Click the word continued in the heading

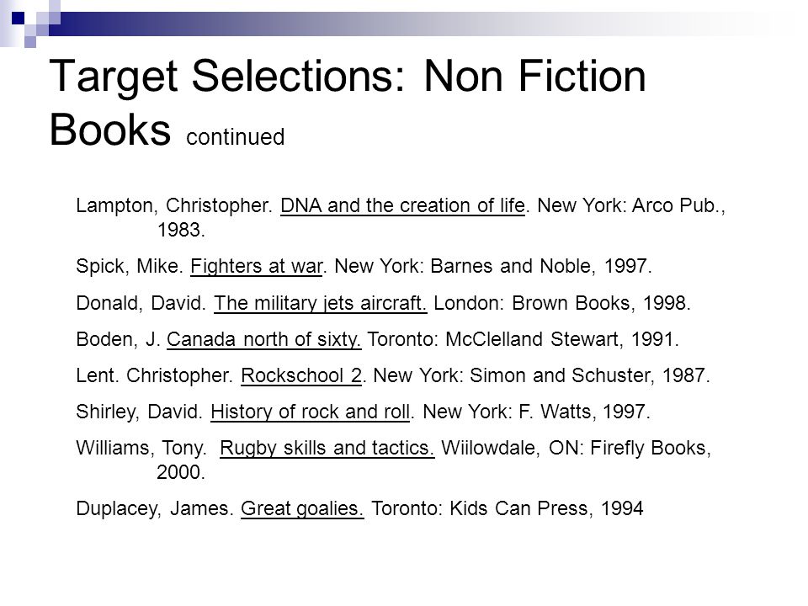[235, 137]
